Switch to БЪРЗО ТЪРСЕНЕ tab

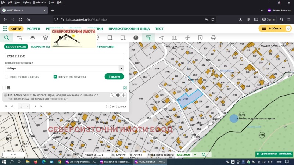[16, 47]
